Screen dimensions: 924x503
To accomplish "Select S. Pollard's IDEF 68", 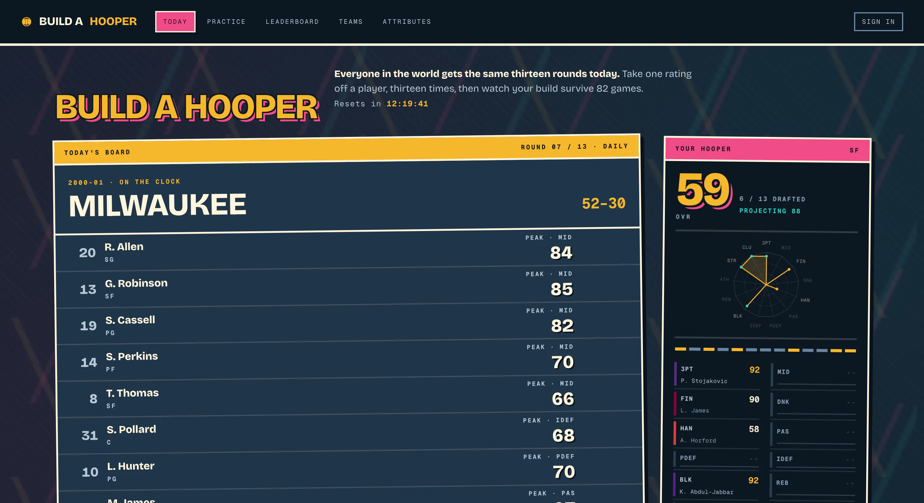I will tap(563, 435).
